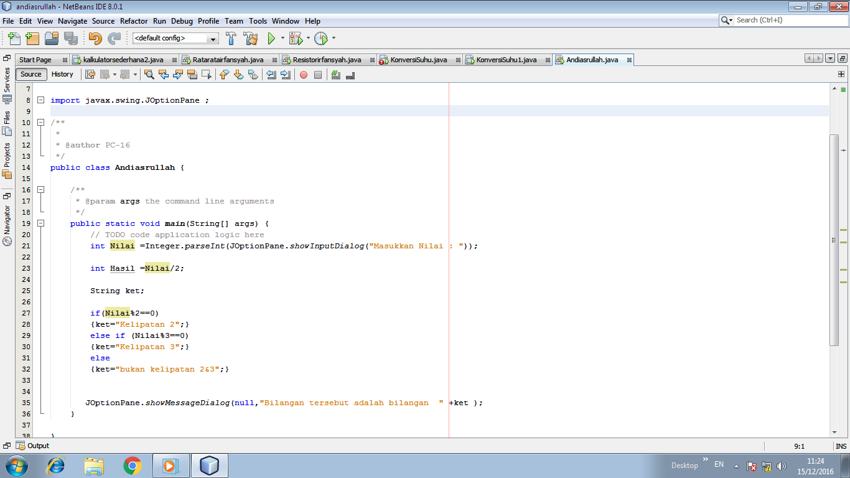Open the File menu
The width and height of the screenshot is (850, 478).
(x=8, y=21)
